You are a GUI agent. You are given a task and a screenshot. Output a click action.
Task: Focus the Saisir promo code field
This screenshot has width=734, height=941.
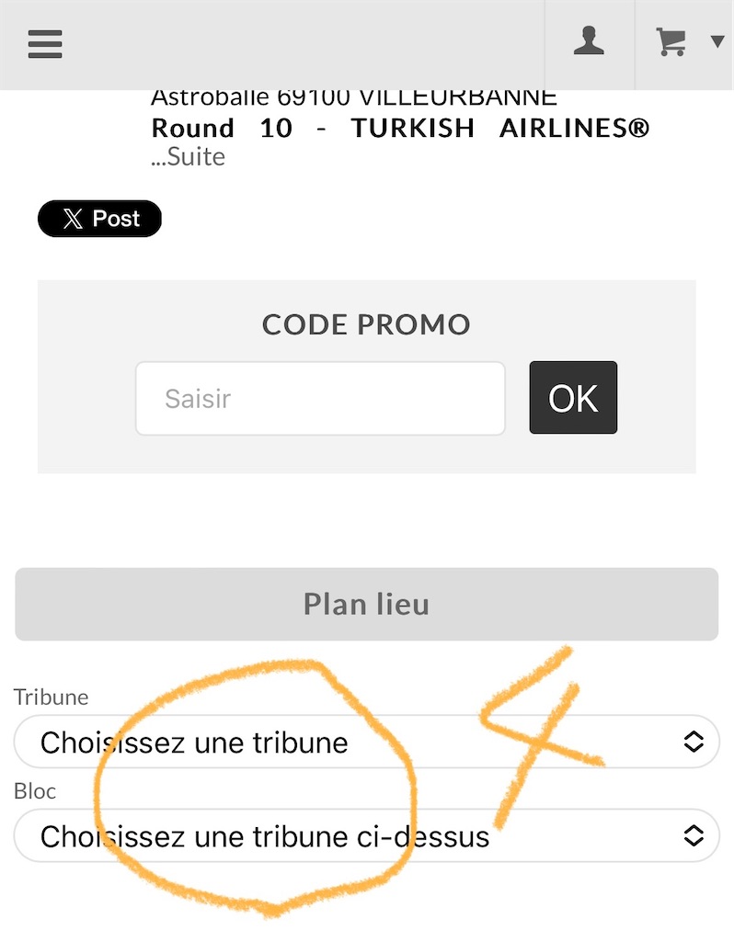320,398
